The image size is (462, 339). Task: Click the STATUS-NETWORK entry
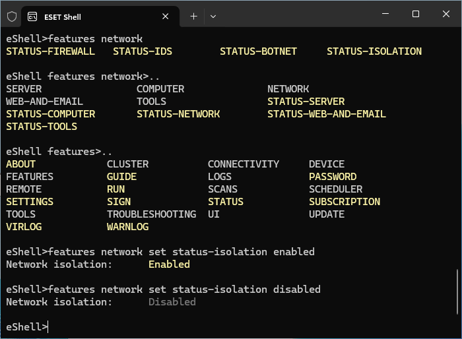coord(178,114)
